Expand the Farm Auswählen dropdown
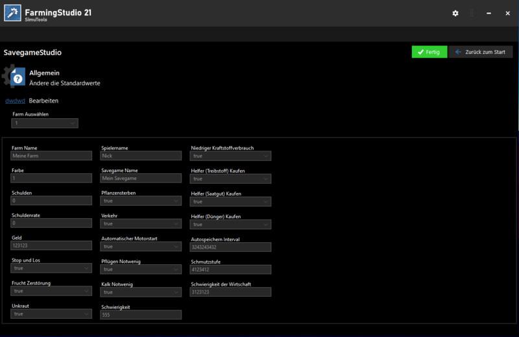519x337 pixels. tap(45, 123)
